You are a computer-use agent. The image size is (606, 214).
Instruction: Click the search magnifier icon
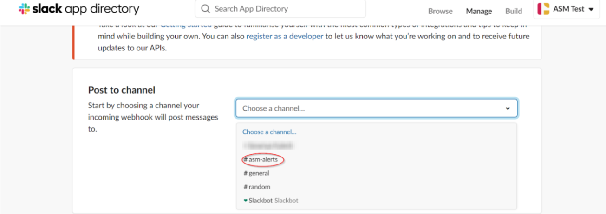(206, 9)
